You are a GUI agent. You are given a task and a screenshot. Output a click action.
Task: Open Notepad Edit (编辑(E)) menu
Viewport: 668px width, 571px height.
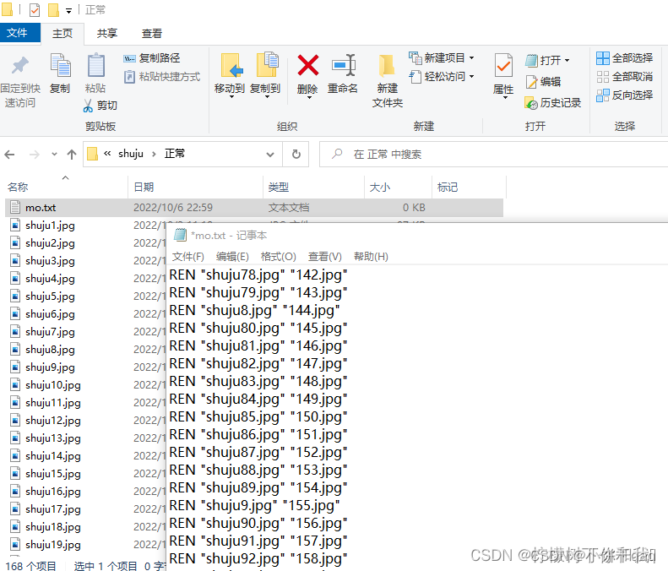point(232,257)
